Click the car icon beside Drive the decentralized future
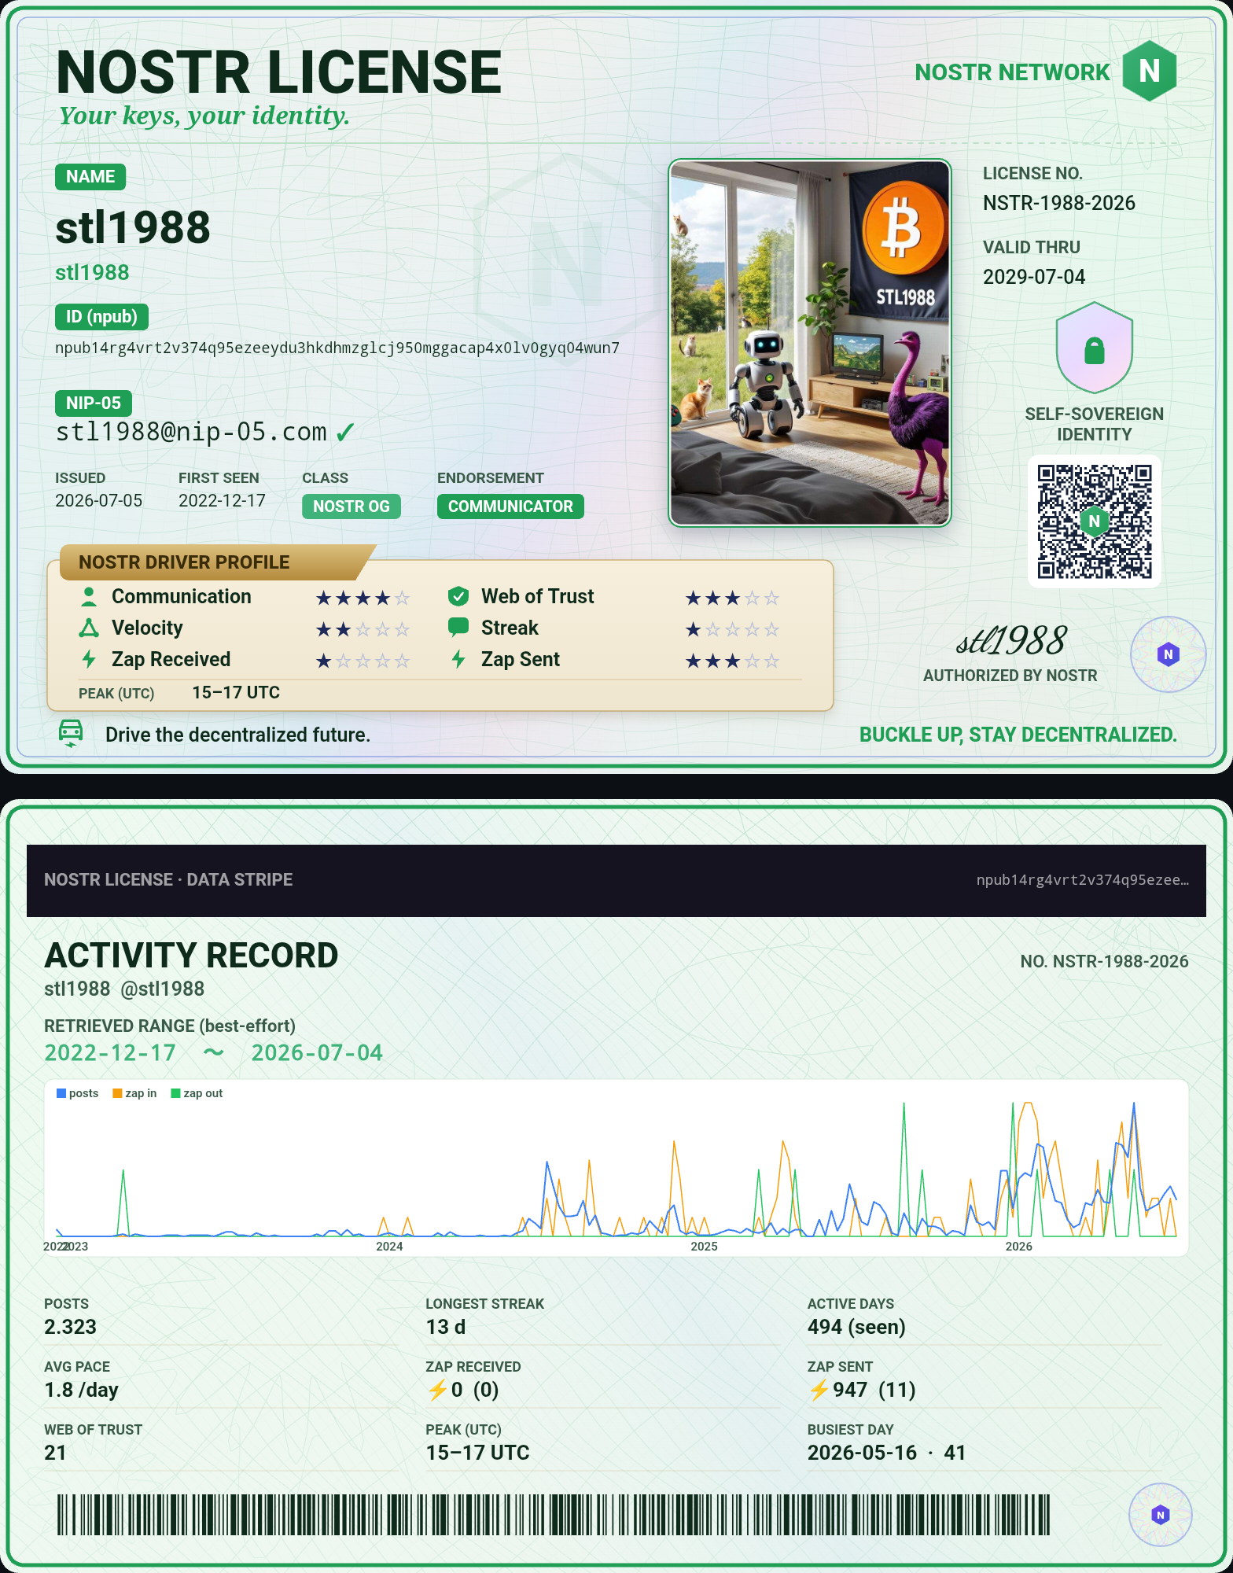Image resolution: width=1233 pixels, height=1573 pixels. 71,732
